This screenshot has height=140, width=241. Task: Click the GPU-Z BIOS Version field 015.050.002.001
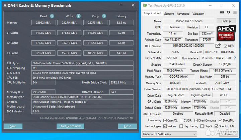pyautogui.click(x=188, y=46)
